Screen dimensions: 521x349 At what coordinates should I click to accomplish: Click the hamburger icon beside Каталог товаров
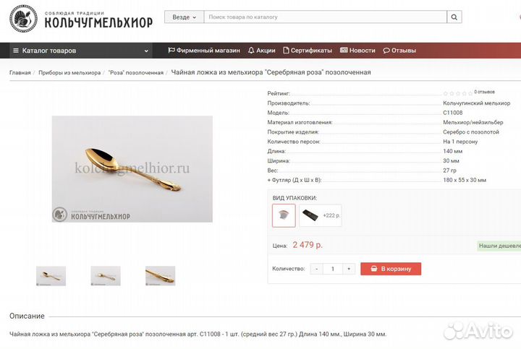[x=16, y=51]
